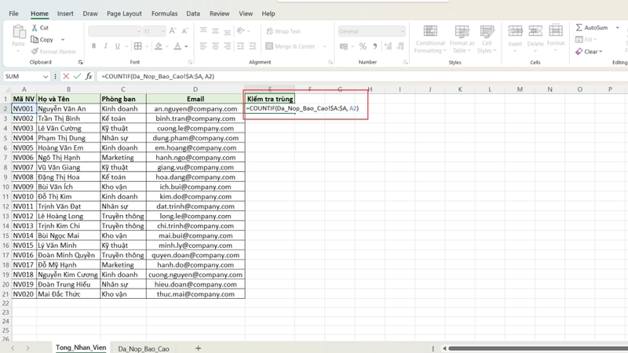
Task: Select column D header
Action: pyautogui.click(x=195, y=89)
